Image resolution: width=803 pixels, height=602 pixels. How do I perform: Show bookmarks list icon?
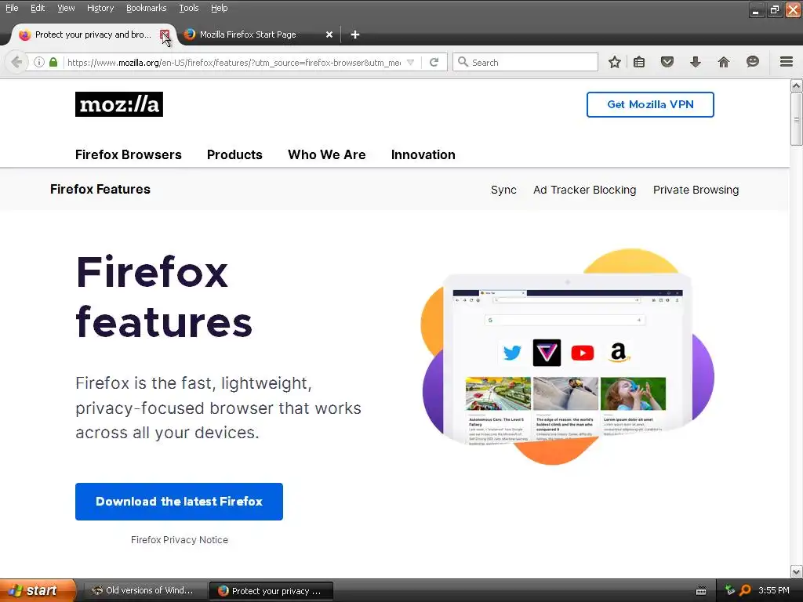[x=639, y=63]
